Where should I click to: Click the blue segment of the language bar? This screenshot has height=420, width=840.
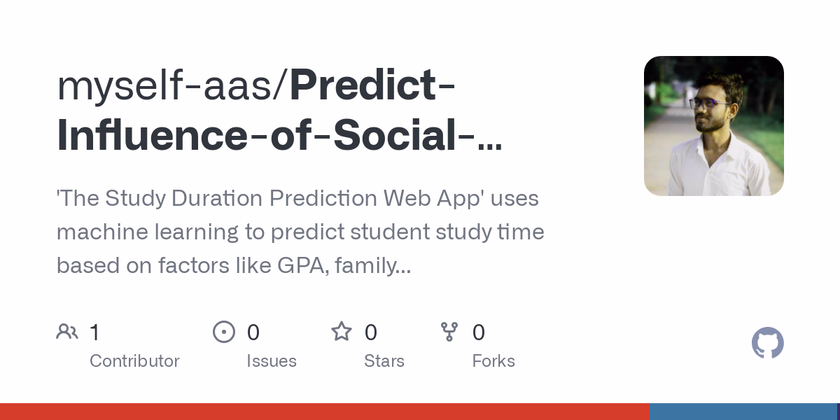[x=742, y=412]
